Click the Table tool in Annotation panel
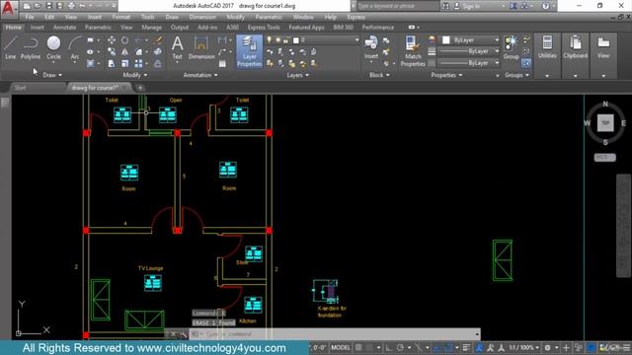The height and width of the screenshot is (355, 632). (x=222, y=63)
